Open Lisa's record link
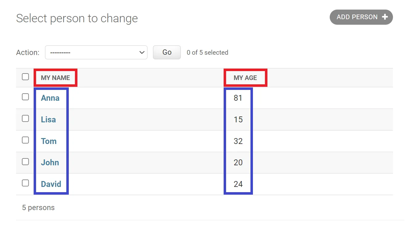 click(48, 120)
